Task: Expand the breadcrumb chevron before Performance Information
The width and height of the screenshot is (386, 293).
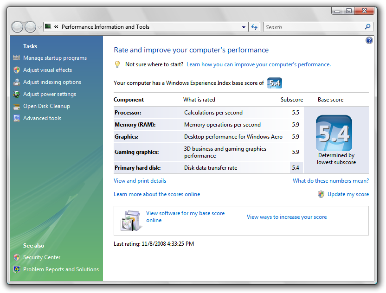Action: click(56, 26)
